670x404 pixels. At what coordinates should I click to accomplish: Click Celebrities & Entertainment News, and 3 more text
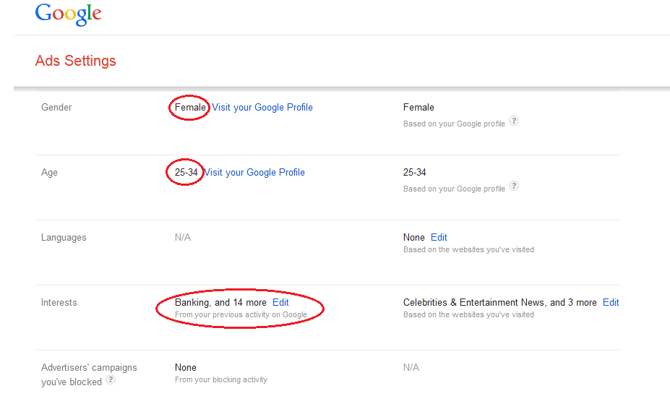pyautogui.click(x=499, y=302)
